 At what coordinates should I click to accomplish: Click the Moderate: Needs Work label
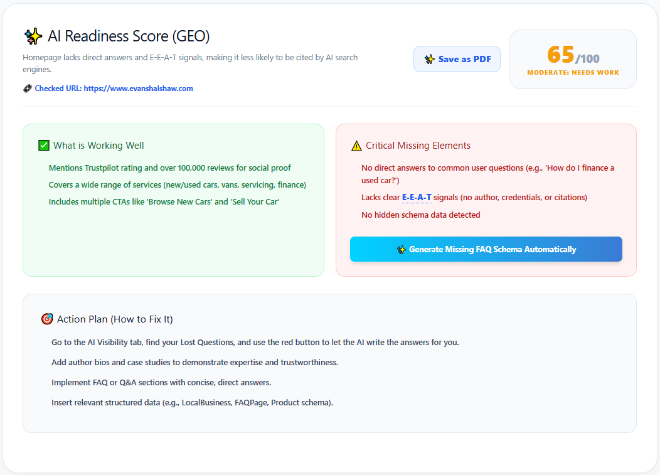click(573, 72)
